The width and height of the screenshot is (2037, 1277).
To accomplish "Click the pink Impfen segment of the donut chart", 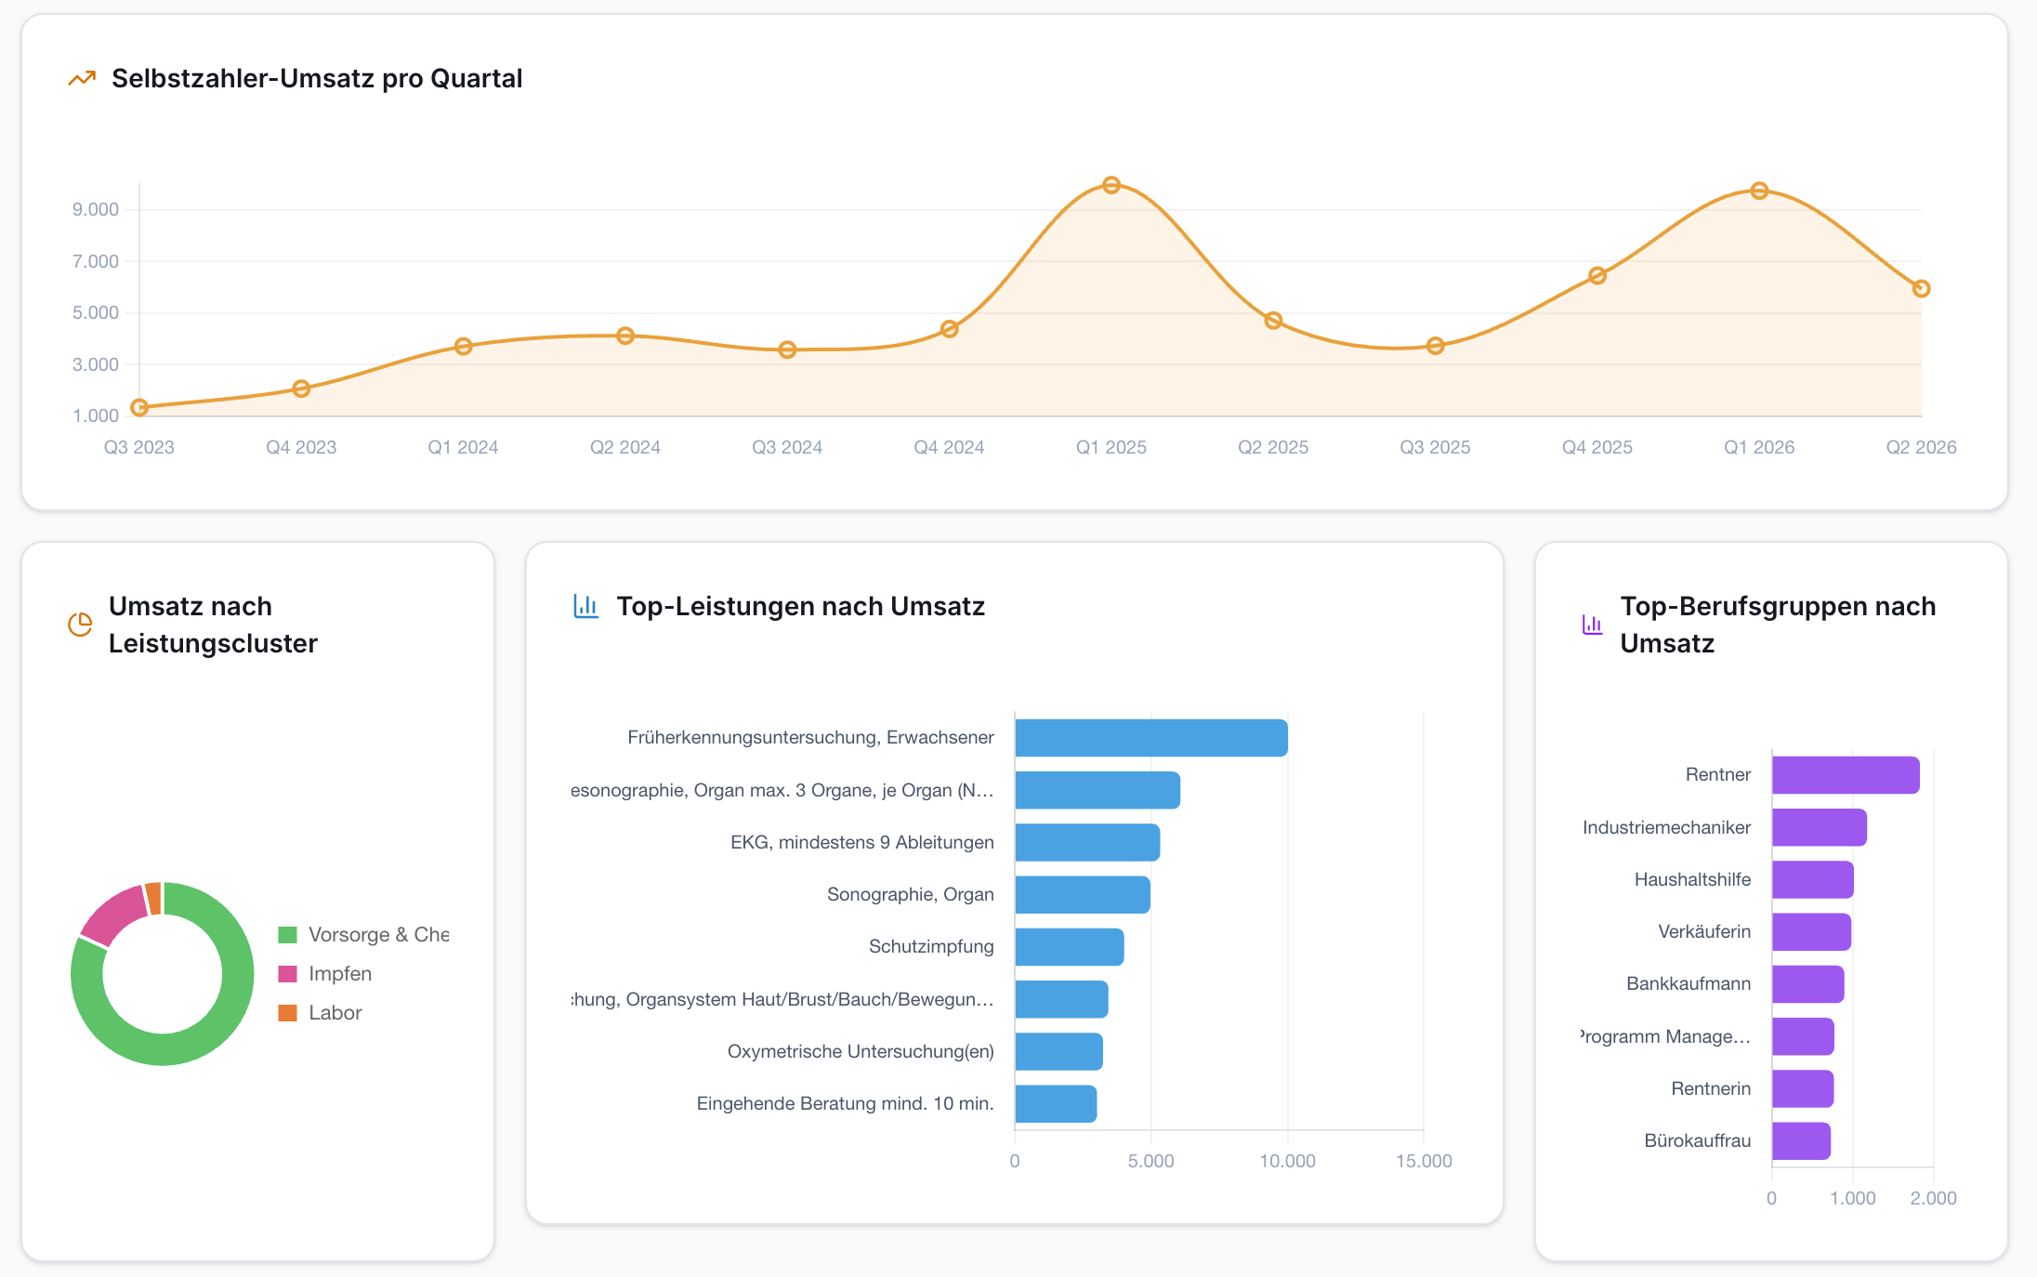I will pos(117,915).
